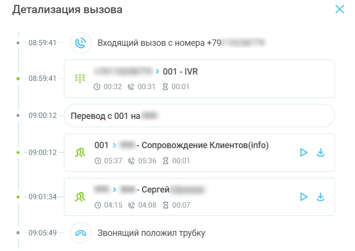Click the Звонящий положил трубку text

151,233
